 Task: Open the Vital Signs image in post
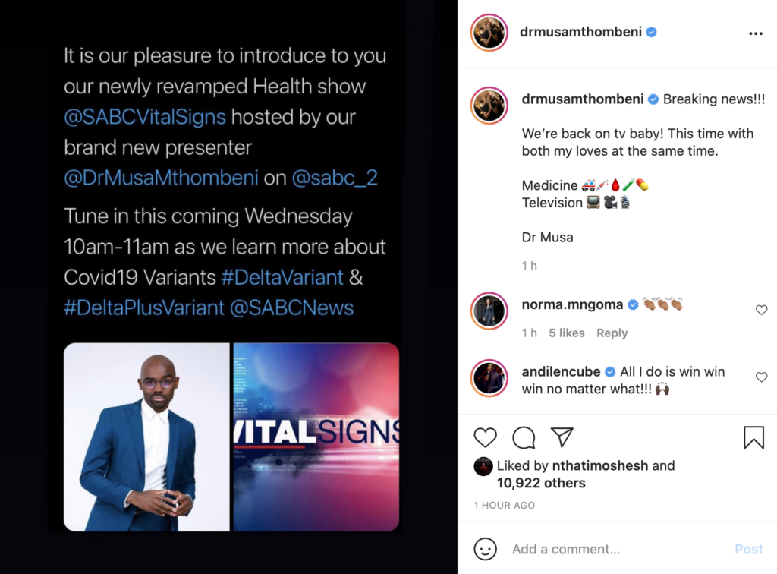316,437
